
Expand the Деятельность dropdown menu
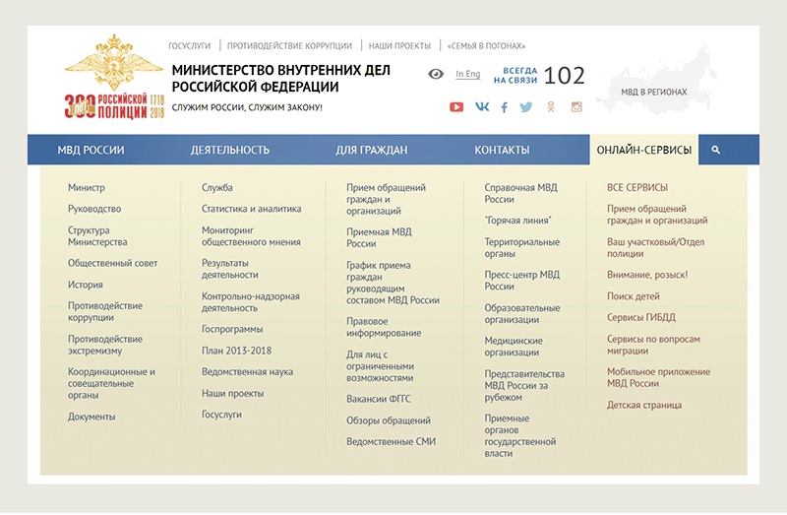(x=230, y=150)
